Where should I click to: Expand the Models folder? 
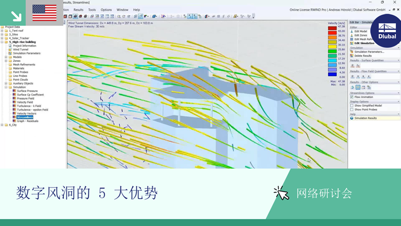coord(6,57)
